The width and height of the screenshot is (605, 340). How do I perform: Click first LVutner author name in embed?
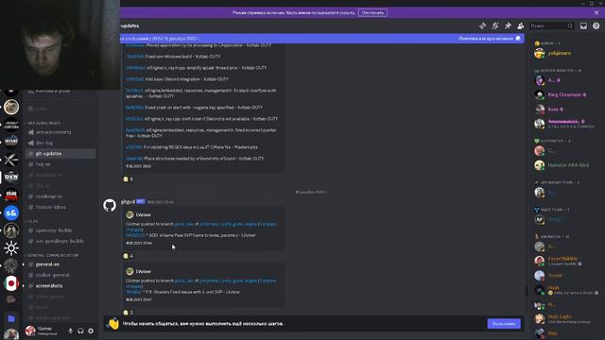click(143, 214)
